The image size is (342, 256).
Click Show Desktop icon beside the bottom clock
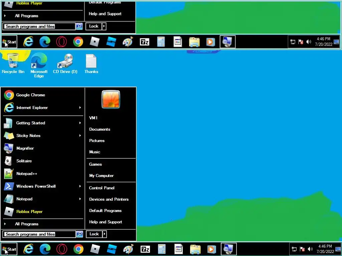click(338, 249)
